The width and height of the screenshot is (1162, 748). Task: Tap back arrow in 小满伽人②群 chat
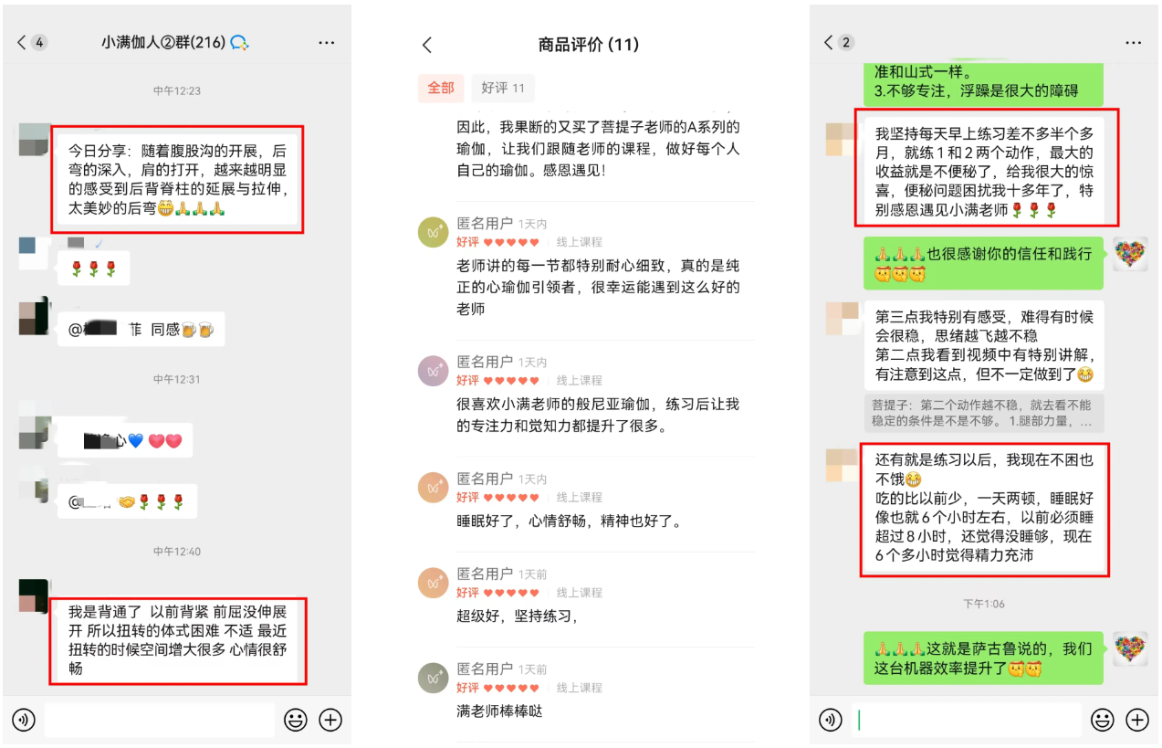pos(22,43)
